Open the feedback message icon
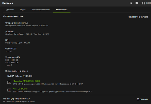Viewport: 151px width, 104px height. click(x=137, y=3)
